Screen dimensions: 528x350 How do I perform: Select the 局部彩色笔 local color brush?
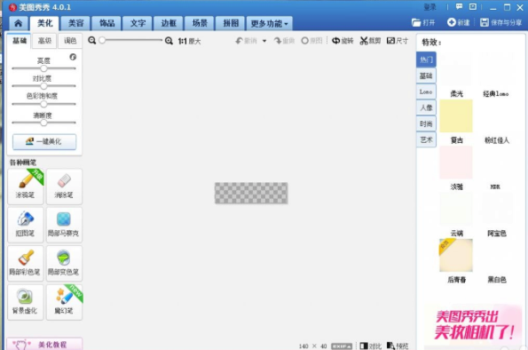point(26,263)
